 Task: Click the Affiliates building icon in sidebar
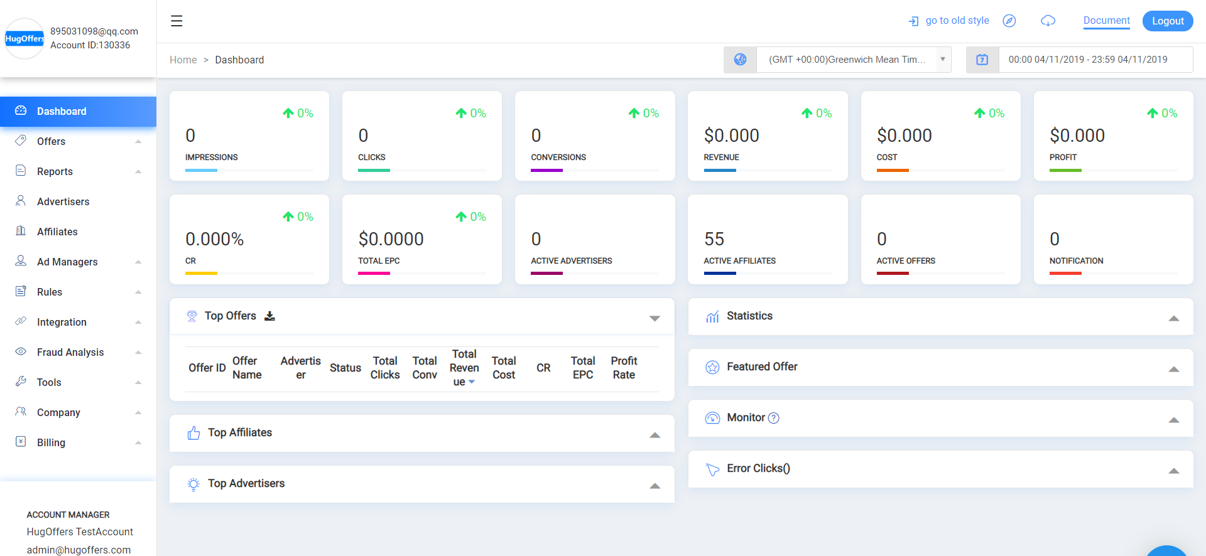click(x=21, y=231)
